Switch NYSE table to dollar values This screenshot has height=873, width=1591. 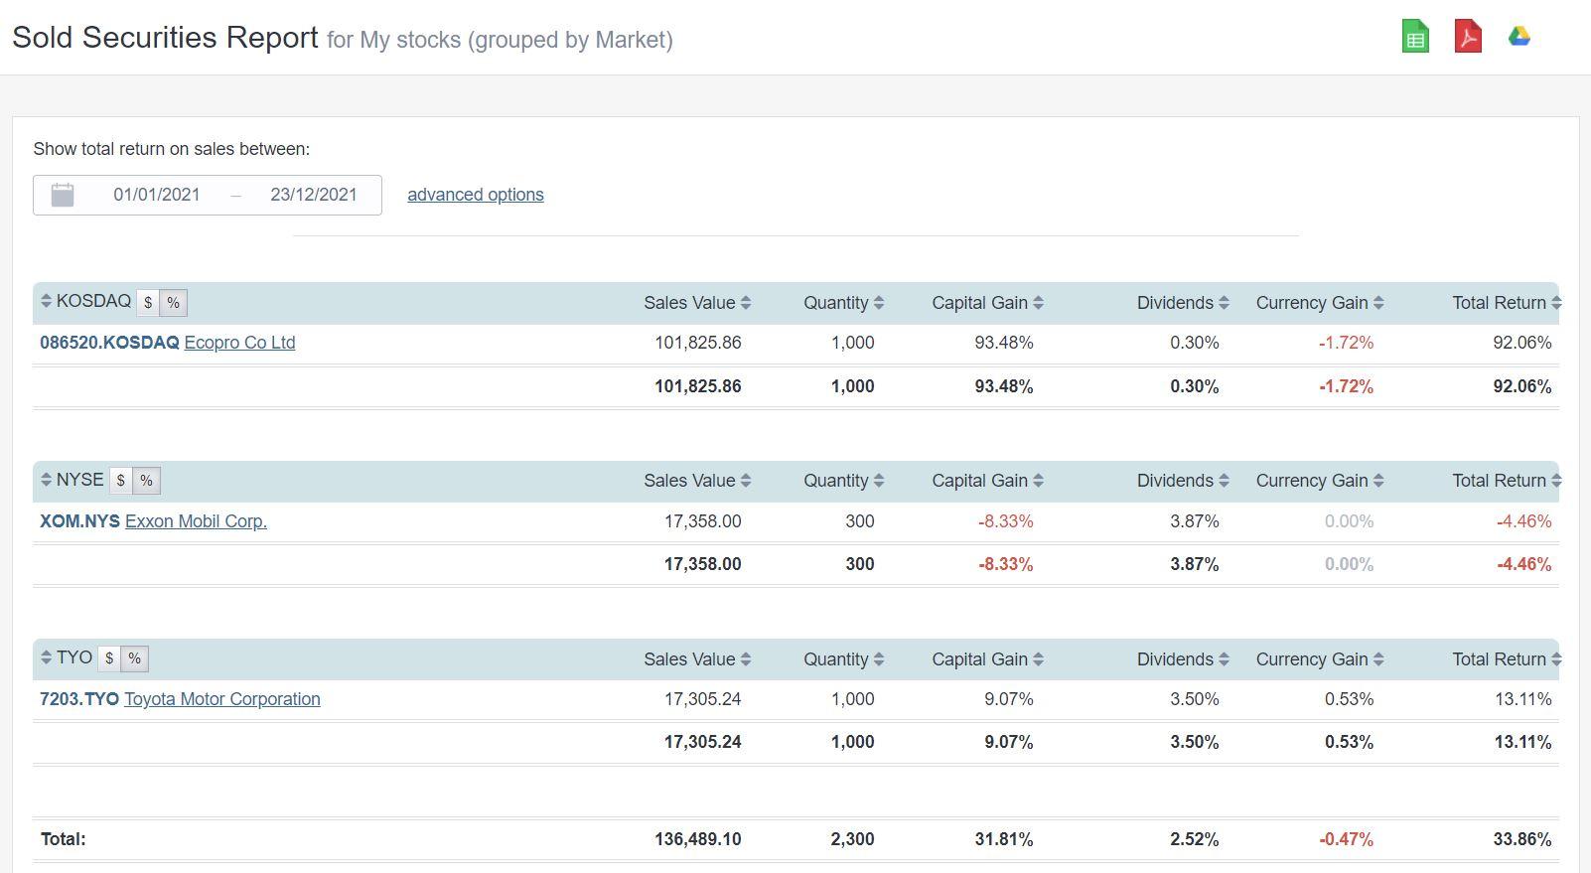coord(121,481)
